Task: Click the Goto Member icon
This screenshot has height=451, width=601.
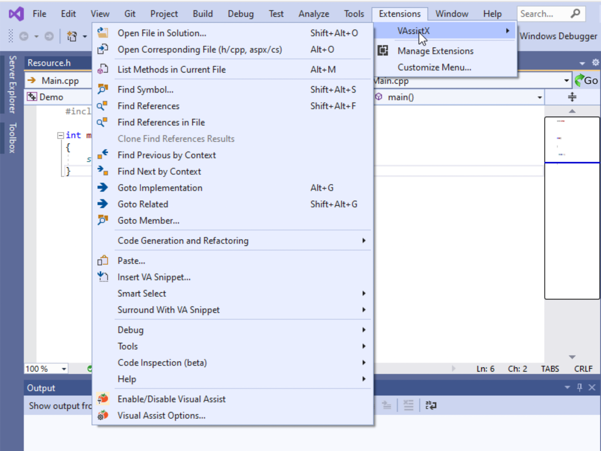Action: coord(103,220)
